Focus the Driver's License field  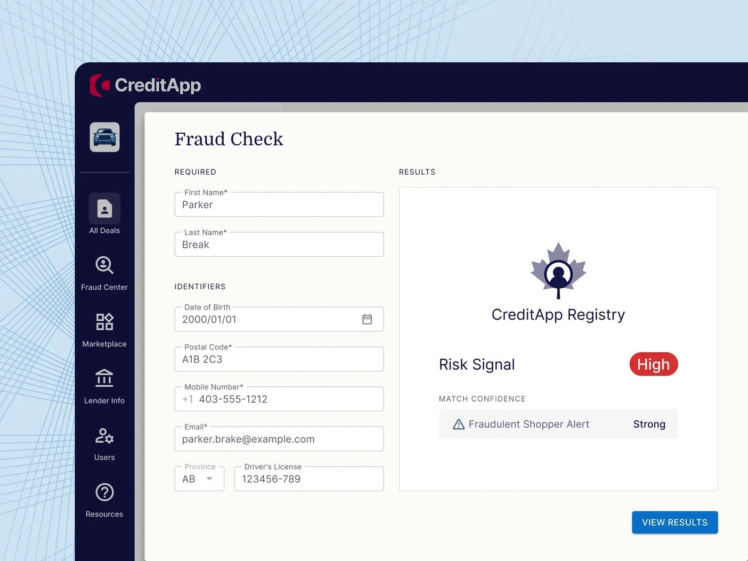pyautogui.click(x=309, y=478)
